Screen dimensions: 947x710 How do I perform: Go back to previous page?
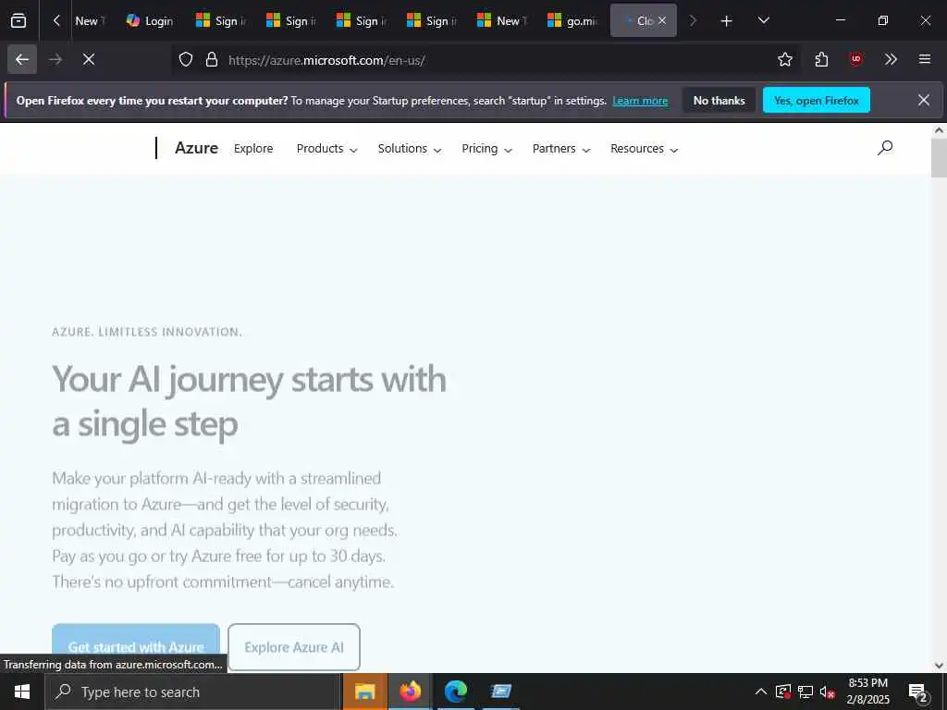pyautogui.click(x=22, y=59)
